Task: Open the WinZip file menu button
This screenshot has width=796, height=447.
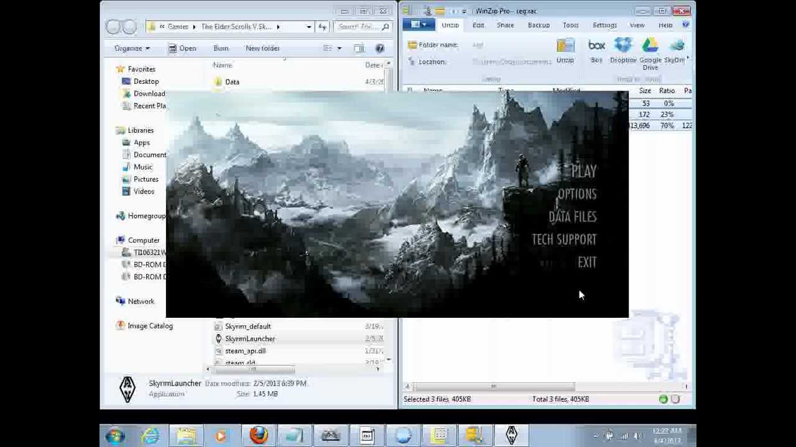Action: (419, 25)
